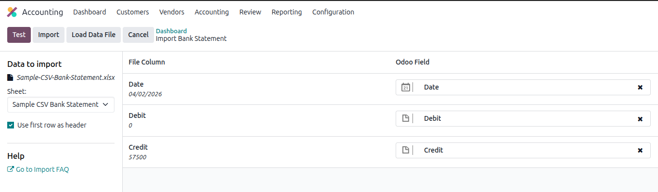The width and height of the screenshot is (658, 192).
Task: Click the document icon in the Debit field
Action: [406, 118]
